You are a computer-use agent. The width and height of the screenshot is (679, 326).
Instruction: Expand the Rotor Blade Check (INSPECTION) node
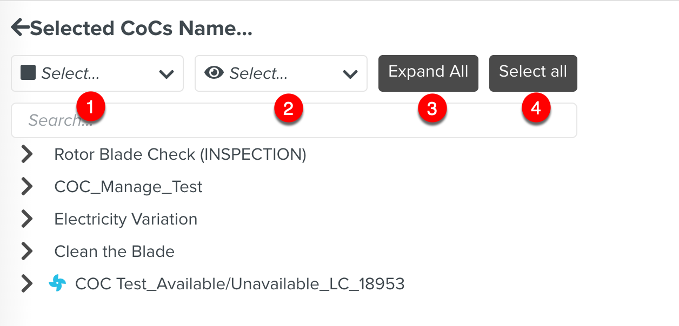[x=26, y=154]
